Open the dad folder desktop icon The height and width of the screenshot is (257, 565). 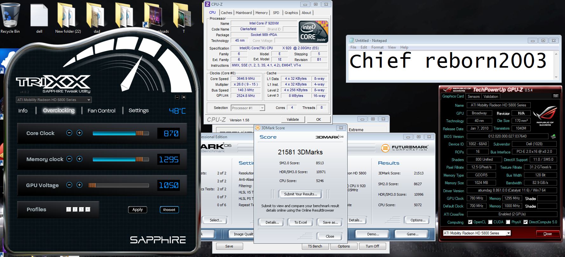click(97, 17)
